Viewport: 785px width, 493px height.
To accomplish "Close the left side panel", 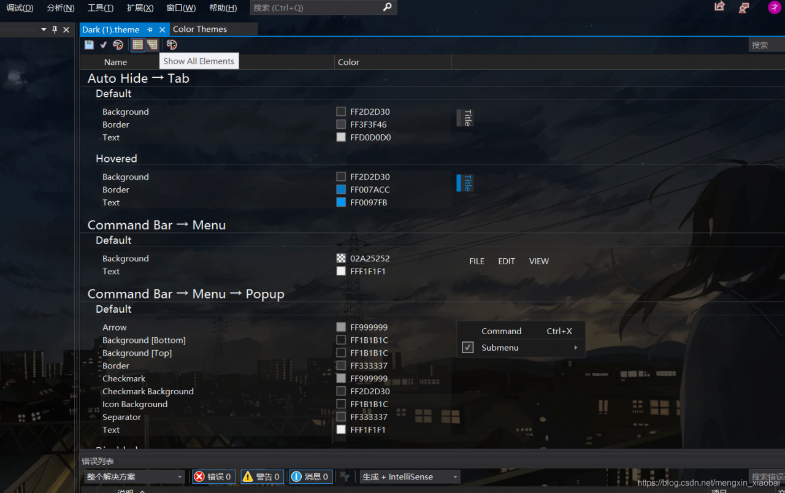I will (x=66, y=29).
